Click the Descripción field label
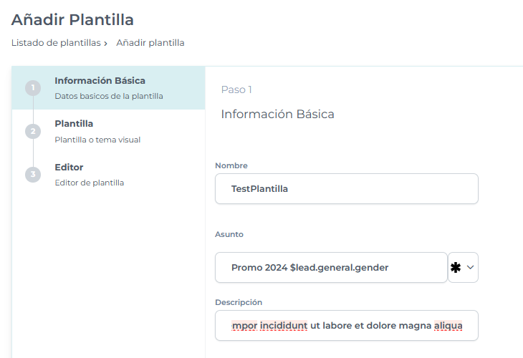The image size is (523, 358). [x=239, y=302]
